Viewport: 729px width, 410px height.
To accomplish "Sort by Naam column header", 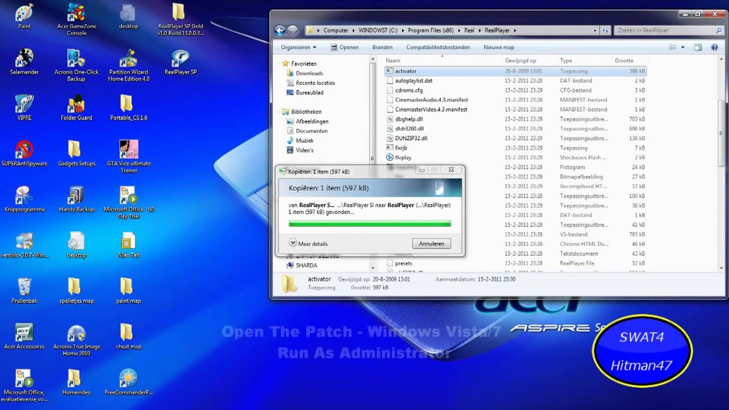I will point(443,60).
